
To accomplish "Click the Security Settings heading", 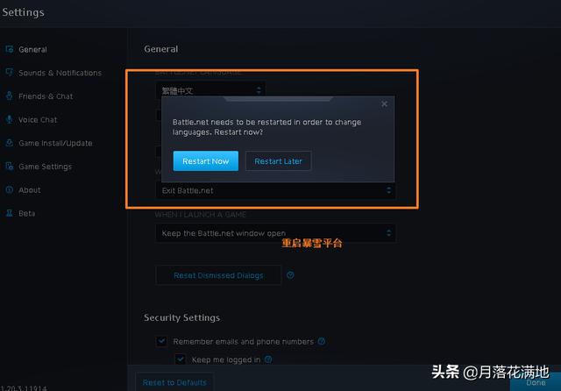I will [181, 317].
